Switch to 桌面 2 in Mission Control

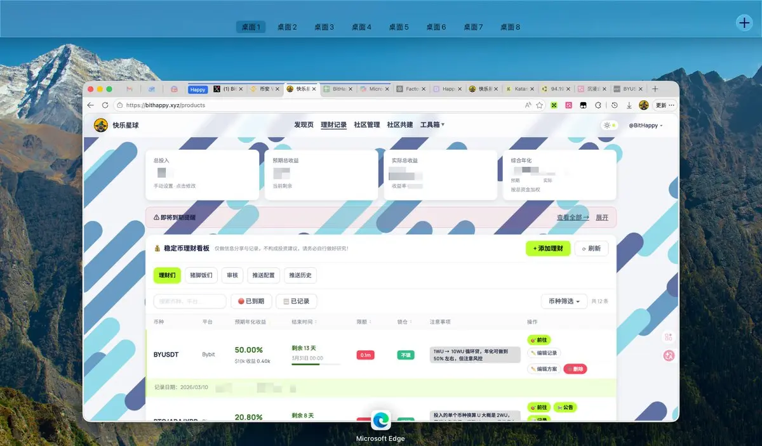click(287, 27)
